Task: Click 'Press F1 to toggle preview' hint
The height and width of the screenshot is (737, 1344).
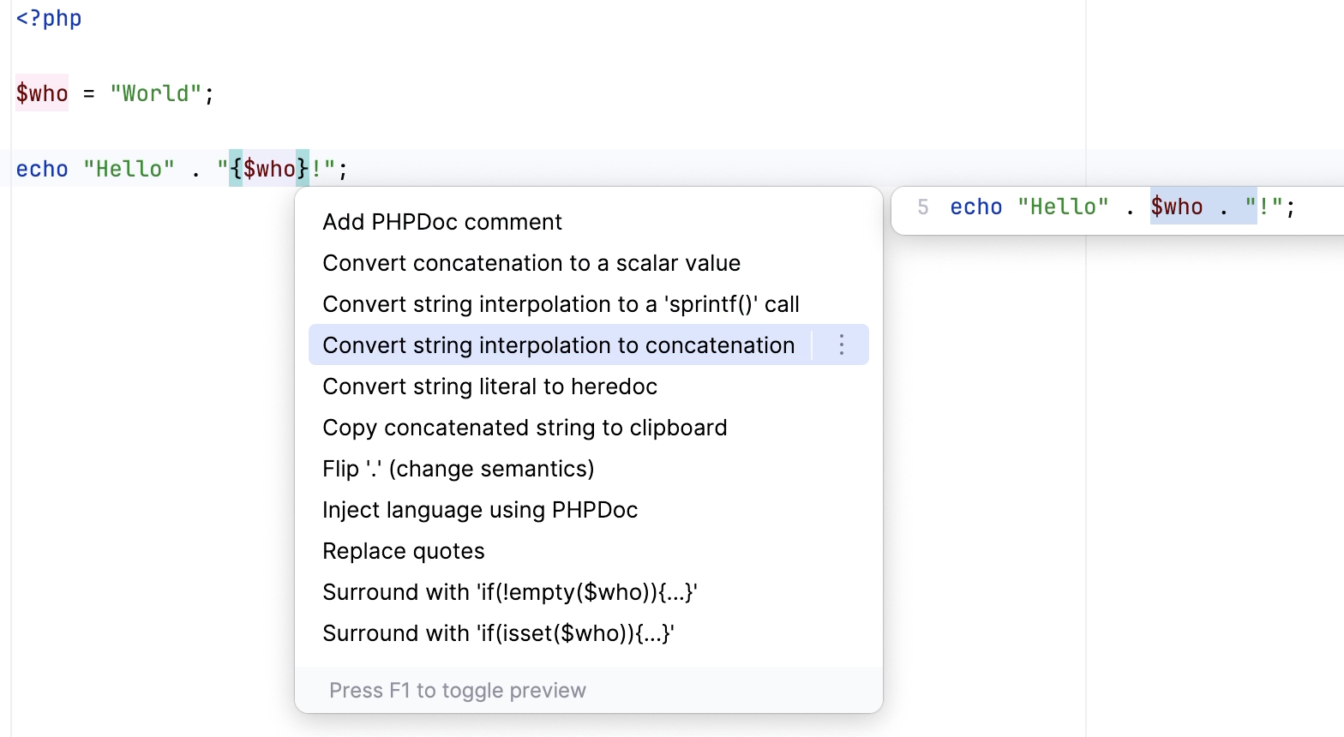Action: [x=458, y=690]
